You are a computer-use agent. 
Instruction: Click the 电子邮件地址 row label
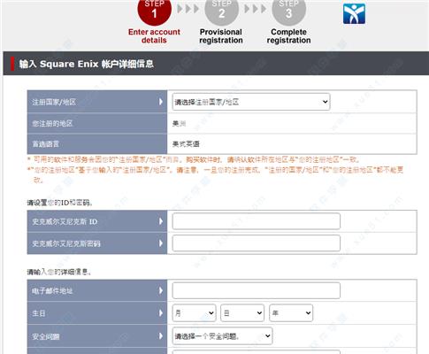pos(52,291)
